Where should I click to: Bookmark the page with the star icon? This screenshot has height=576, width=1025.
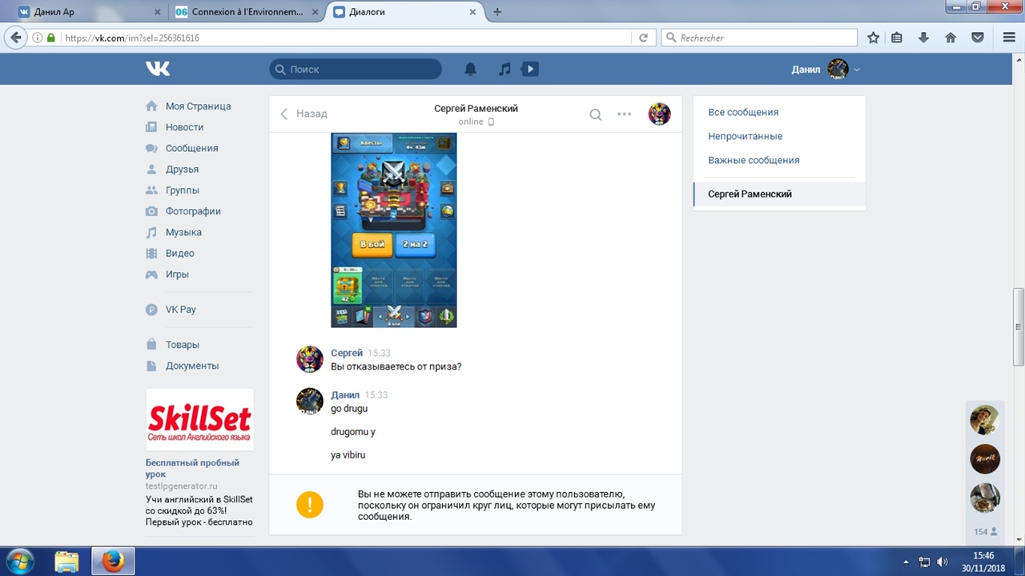coord(874,38)
